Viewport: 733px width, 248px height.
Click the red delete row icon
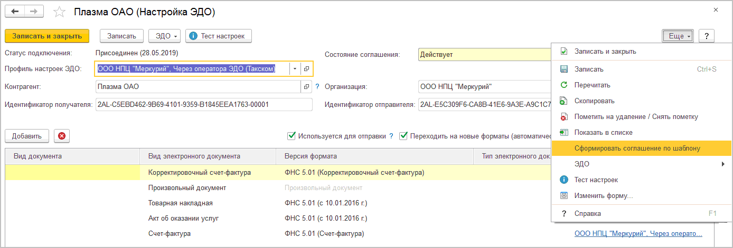tap(62, 136)
